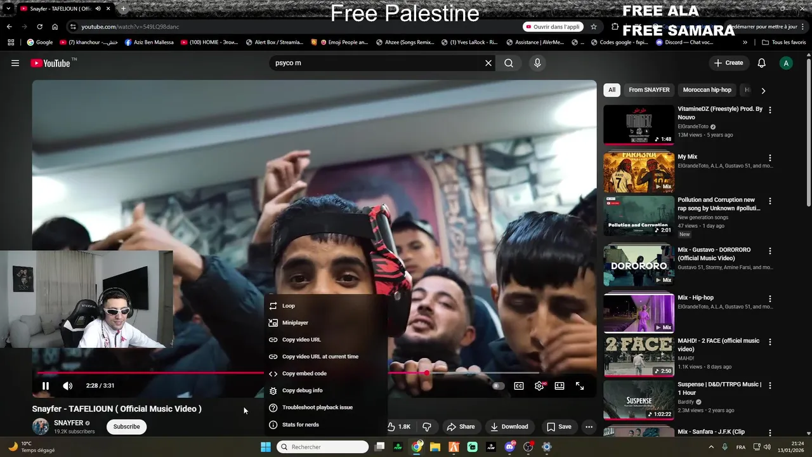Open Pollution and Corruption video title
The width and height of the screenshot is (812, 457).
click(719, 204)
